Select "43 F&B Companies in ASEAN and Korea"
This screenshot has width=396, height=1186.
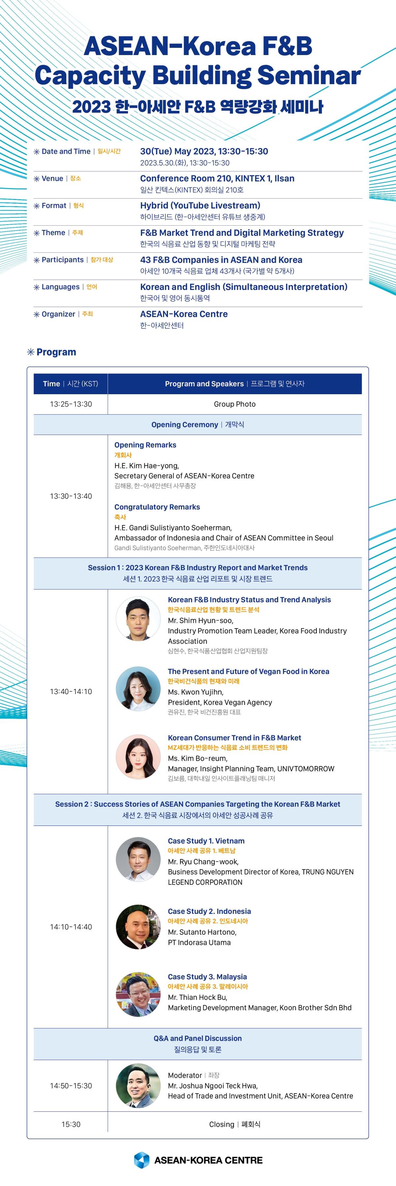[221, 260]
